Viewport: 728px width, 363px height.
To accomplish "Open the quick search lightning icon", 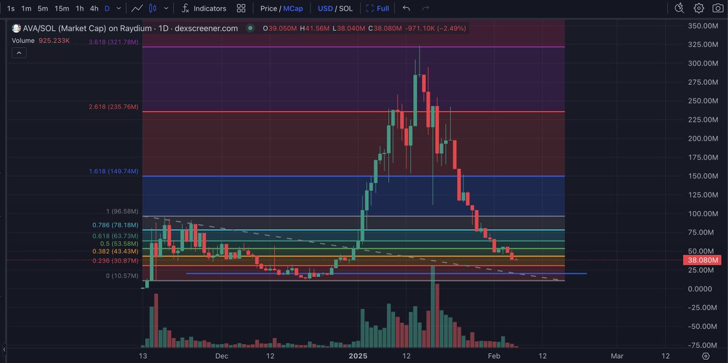I will (x=680, y=8).
